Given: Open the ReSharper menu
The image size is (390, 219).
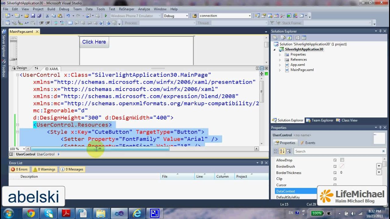Looking at the screenshot, I should 127,9.
